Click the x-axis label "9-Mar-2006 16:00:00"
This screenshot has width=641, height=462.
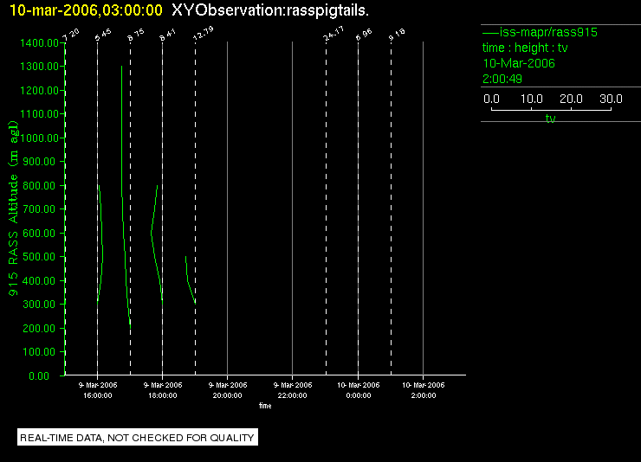[98, 390]
